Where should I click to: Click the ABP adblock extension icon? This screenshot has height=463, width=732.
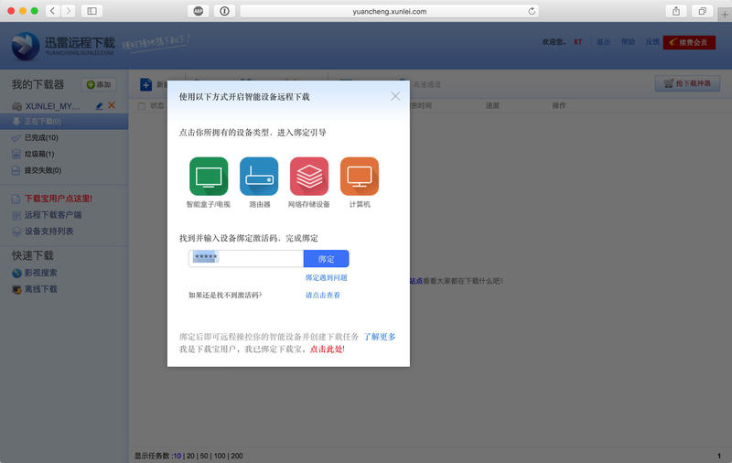coord(199,11)
